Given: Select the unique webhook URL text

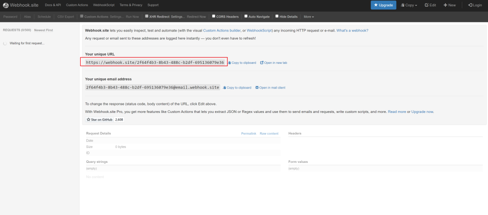Looking at the screenshot, I should tap(155, 63).
